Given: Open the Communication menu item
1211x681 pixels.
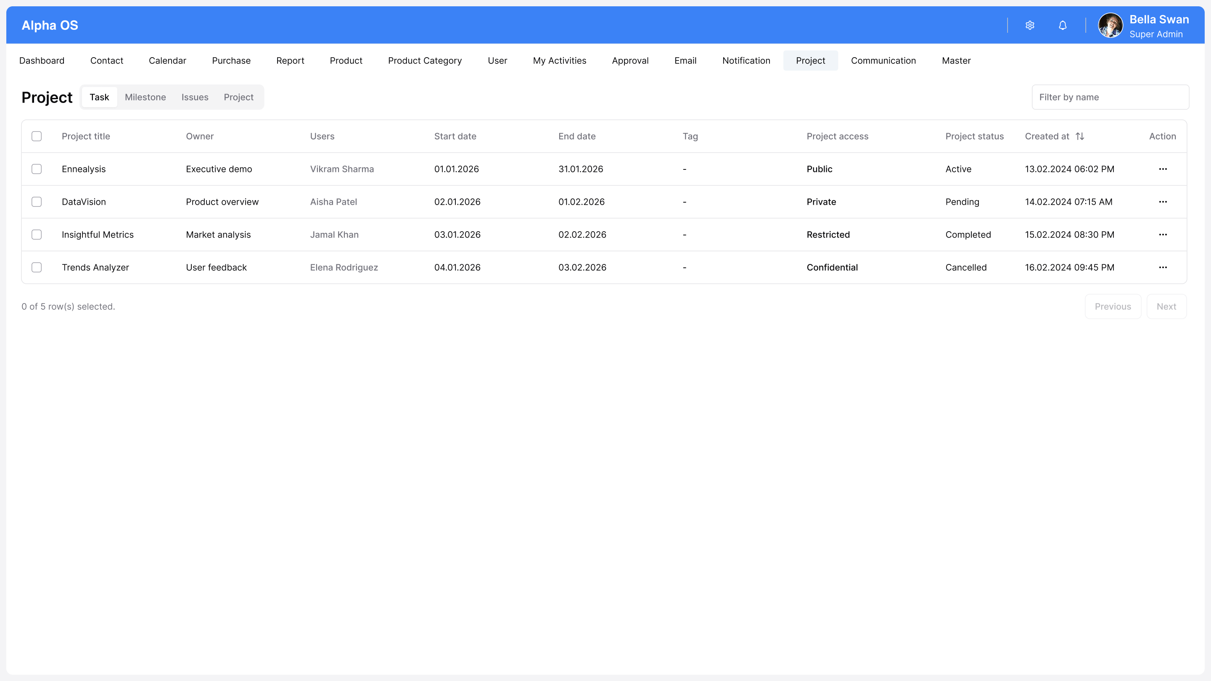Looking at the screenshot, I should pyautogui.click(x=883, y=61).
